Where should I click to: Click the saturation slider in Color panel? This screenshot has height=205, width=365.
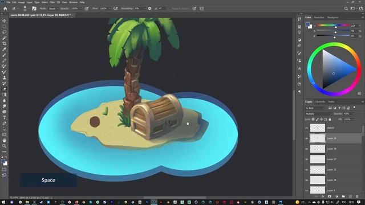[x=333, y=30]
